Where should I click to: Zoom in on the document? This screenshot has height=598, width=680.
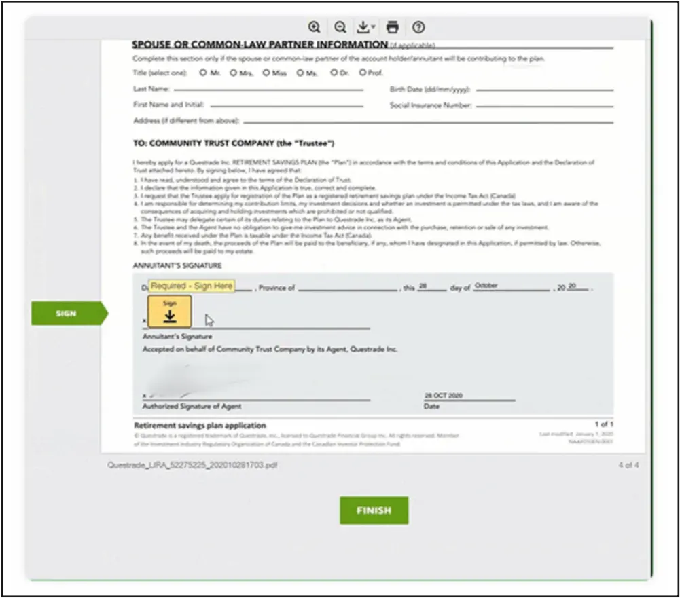coord(315,27)
